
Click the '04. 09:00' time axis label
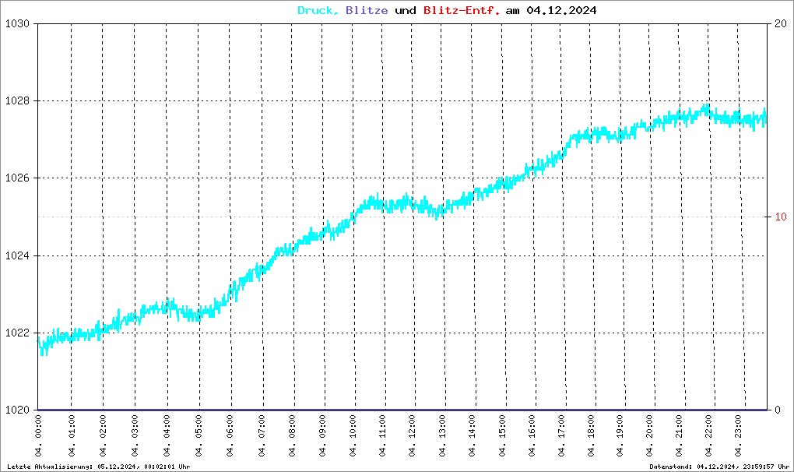click(322, 436)
